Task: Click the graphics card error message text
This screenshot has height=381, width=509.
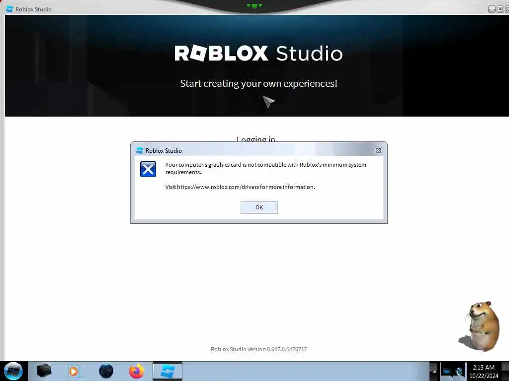Action: pyautogui.click(x=265, y=169)
